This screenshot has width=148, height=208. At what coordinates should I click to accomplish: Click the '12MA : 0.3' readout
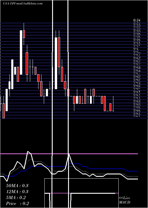click(x=17, y=192)
